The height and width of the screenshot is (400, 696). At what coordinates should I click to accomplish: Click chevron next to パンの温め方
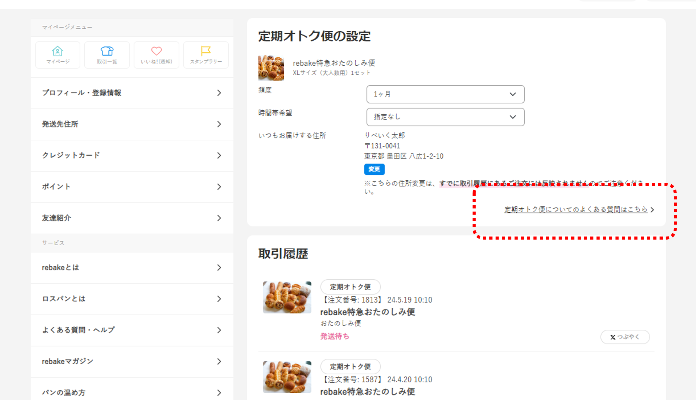click(219, 393)
